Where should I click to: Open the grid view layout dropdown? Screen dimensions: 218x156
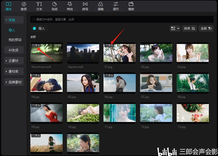175,28
